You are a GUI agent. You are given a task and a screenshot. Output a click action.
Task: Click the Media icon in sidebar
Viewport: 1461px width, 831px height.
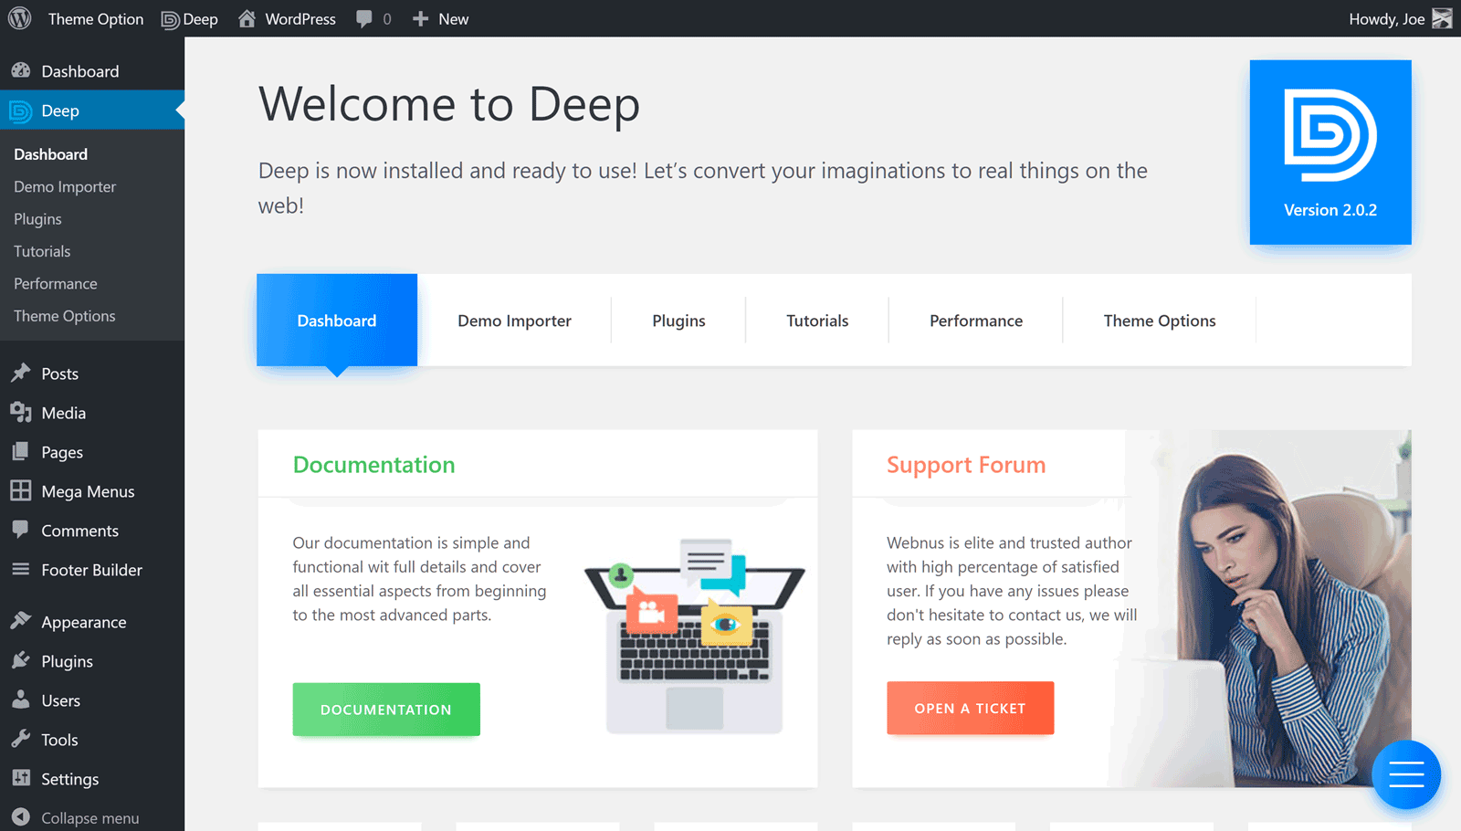tap(21, 412)
